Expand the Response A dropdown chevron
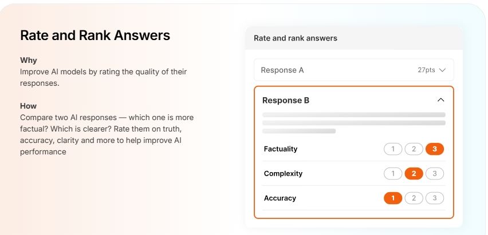The height and width of the screenshot is (235, 488). pos(442,70)
